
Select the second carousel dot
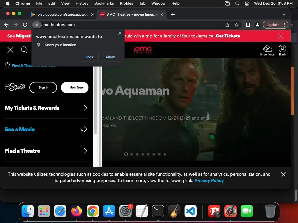pyautogui.click(x=132, y=154)
